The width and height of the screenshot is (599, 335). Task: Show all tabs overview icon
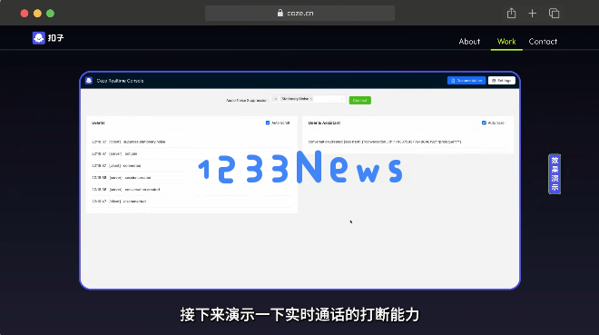[554, 14]
